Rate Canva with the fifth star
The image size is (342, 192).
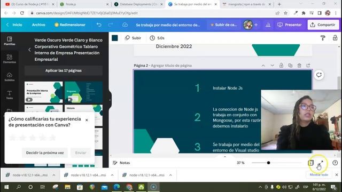point(52,138)
